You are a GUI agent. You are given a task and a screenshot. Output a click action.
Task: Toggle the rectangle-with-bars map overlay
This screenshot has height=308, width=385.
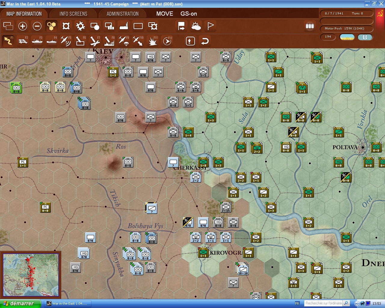pyautogui.click(x=109, y=26)
